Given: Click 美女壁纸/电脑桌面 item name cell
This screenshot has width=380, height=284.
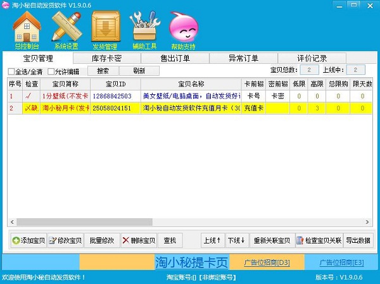Looking at the screenshot, I should pos(191,96).
